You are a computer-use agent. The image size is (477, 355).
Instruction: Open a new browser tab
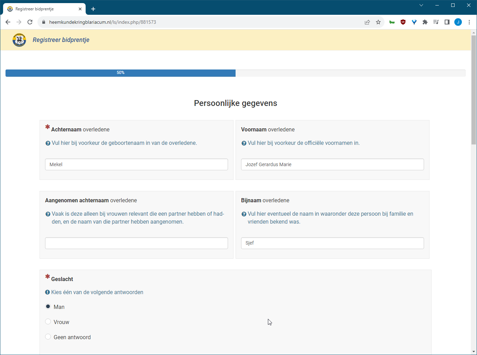(93, 9)
